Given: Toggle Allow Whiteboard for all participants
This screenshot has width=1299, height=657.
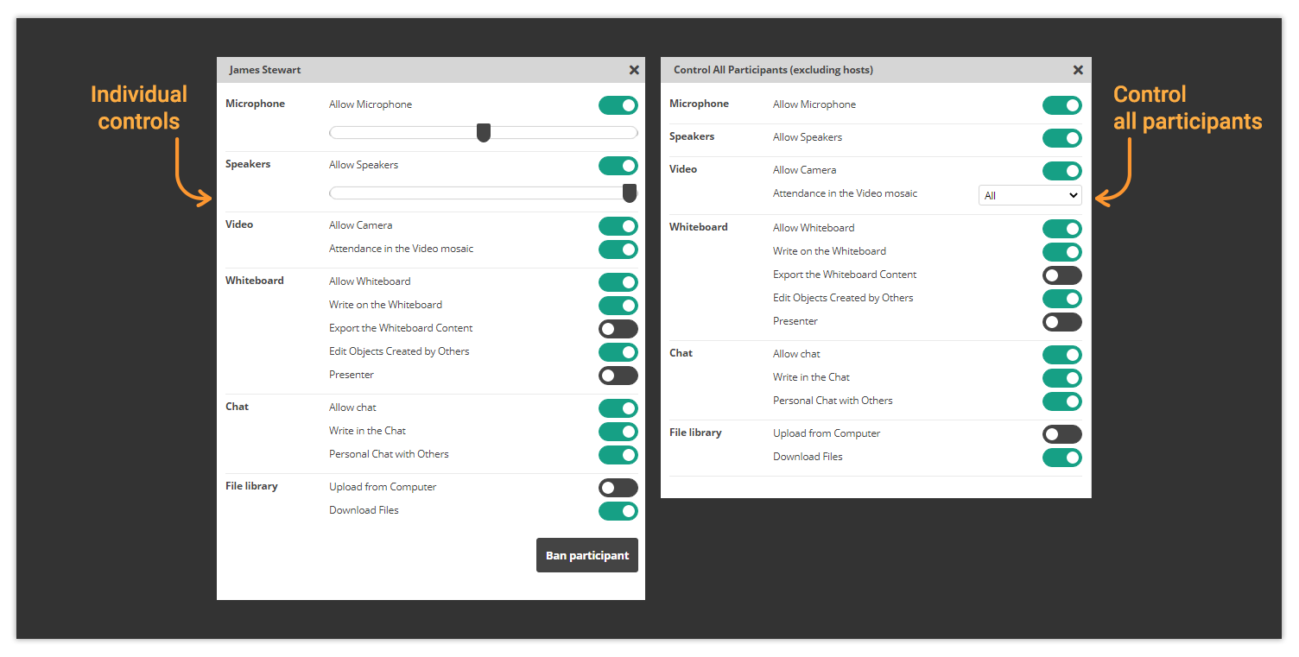Looking at the screenshot, I should 1062,229.
